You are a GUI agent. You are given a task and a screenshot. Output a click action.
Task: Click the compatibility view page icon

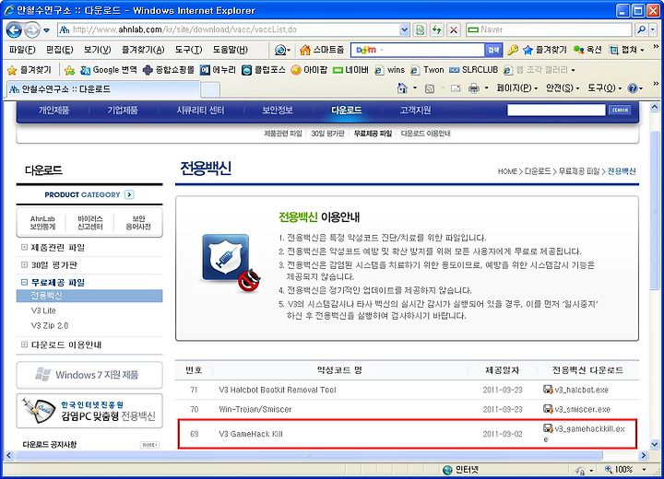tap(421, 29)
